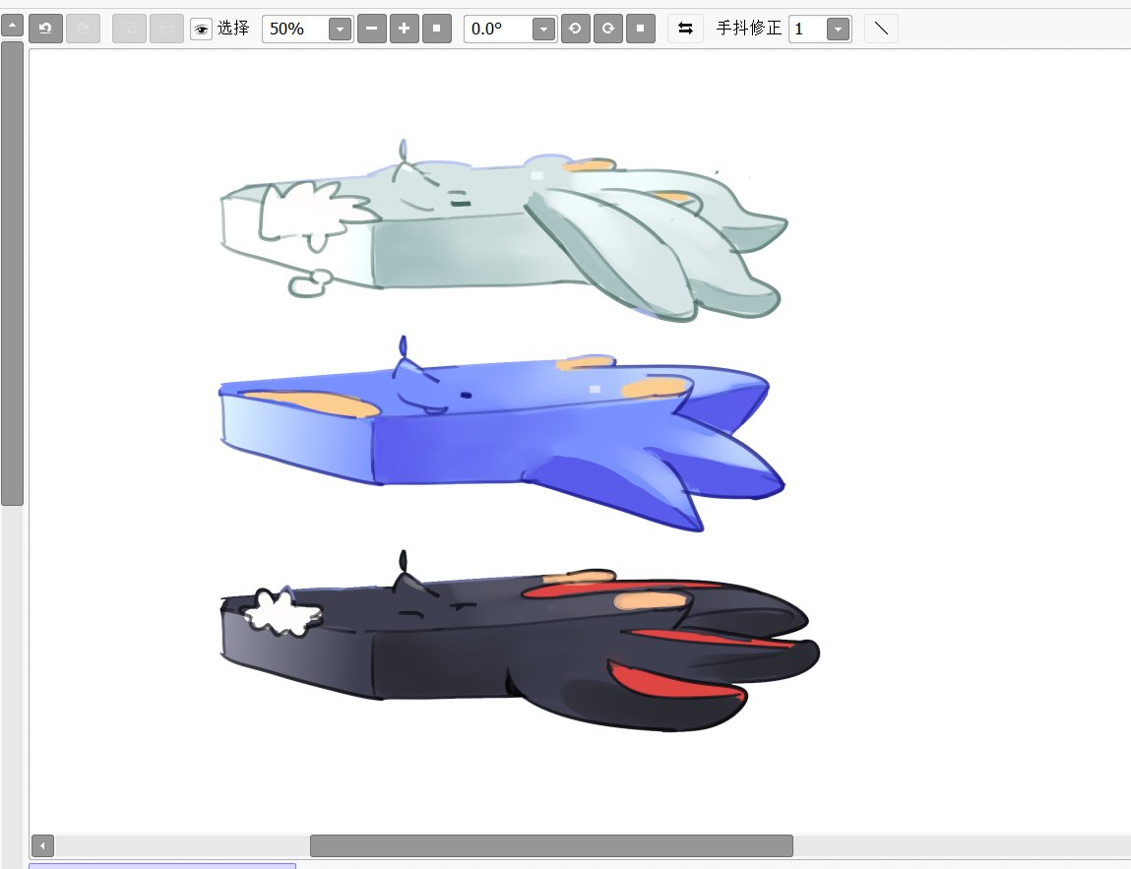
Task: Rotate the canvas counterclockwise
Action: [576, 29]
